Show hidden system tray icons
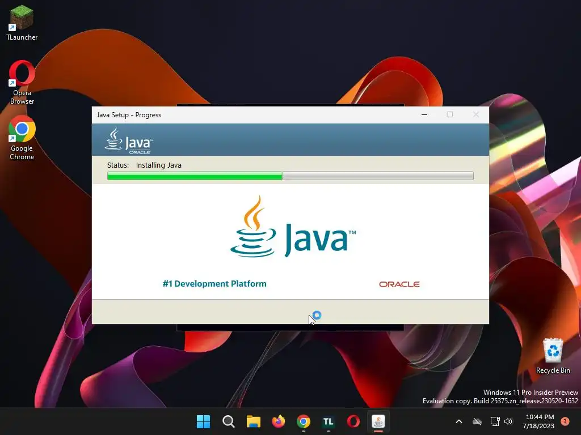 tap(458, 421)
